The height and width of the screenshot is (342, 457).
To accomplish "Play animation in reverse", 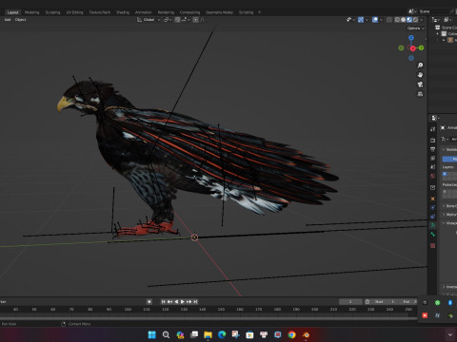I will click(176, 302).
